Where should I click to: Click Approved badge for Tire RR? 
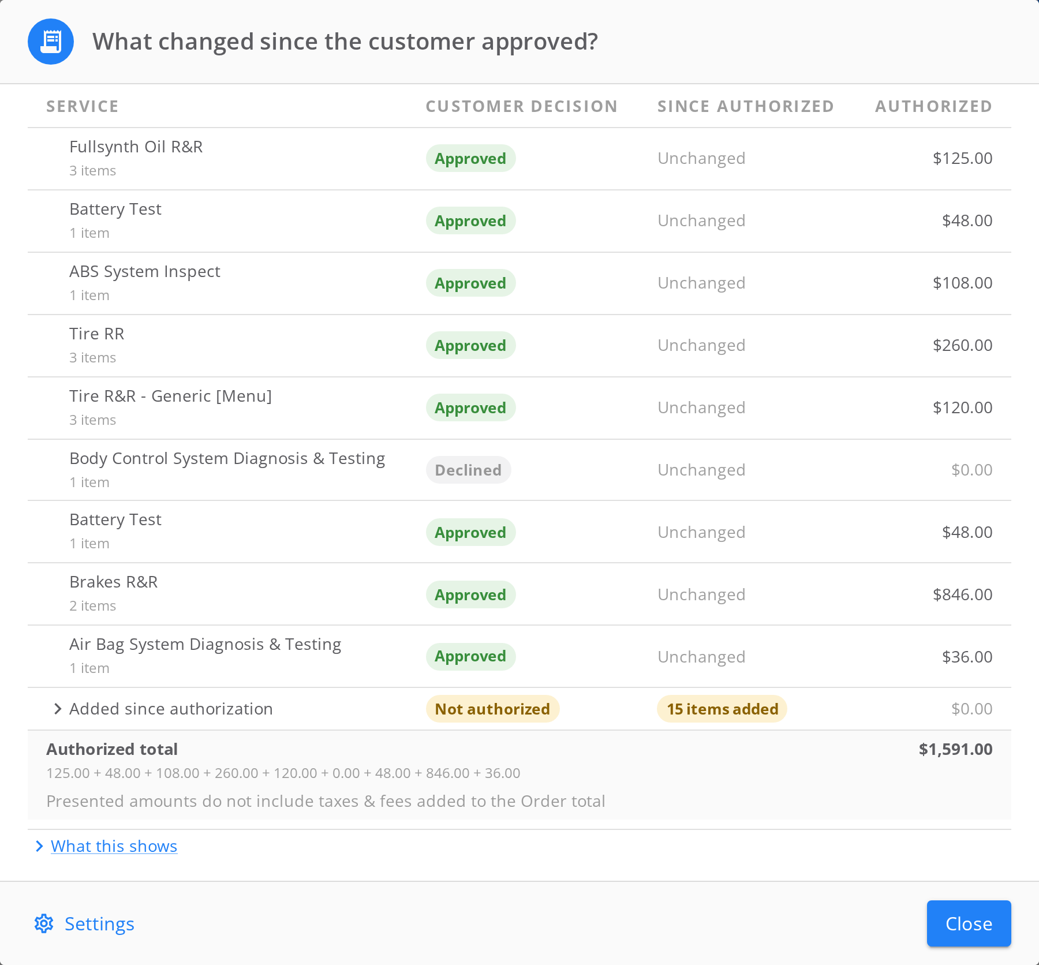pos(470,345)
